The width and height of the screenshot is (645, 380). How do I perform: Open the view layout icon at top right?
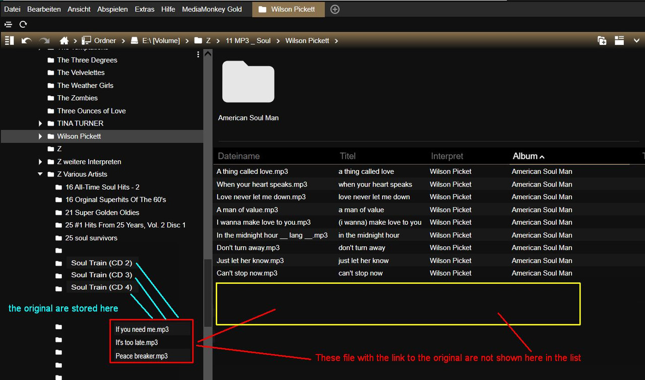pyautogui.click(x=619, y=41)
